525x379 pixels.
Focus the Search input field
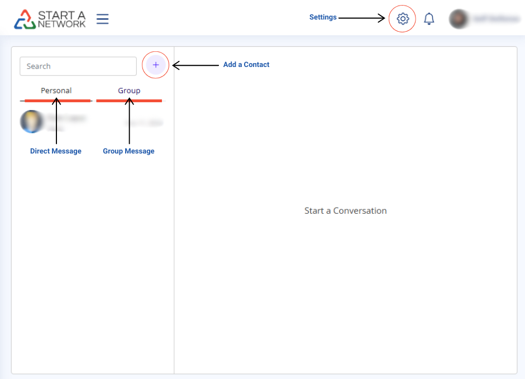(x=78, y=66)
